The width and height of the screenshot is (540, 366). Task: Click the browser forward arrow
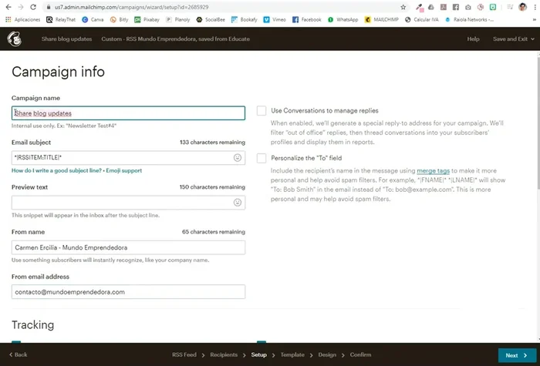21,7
